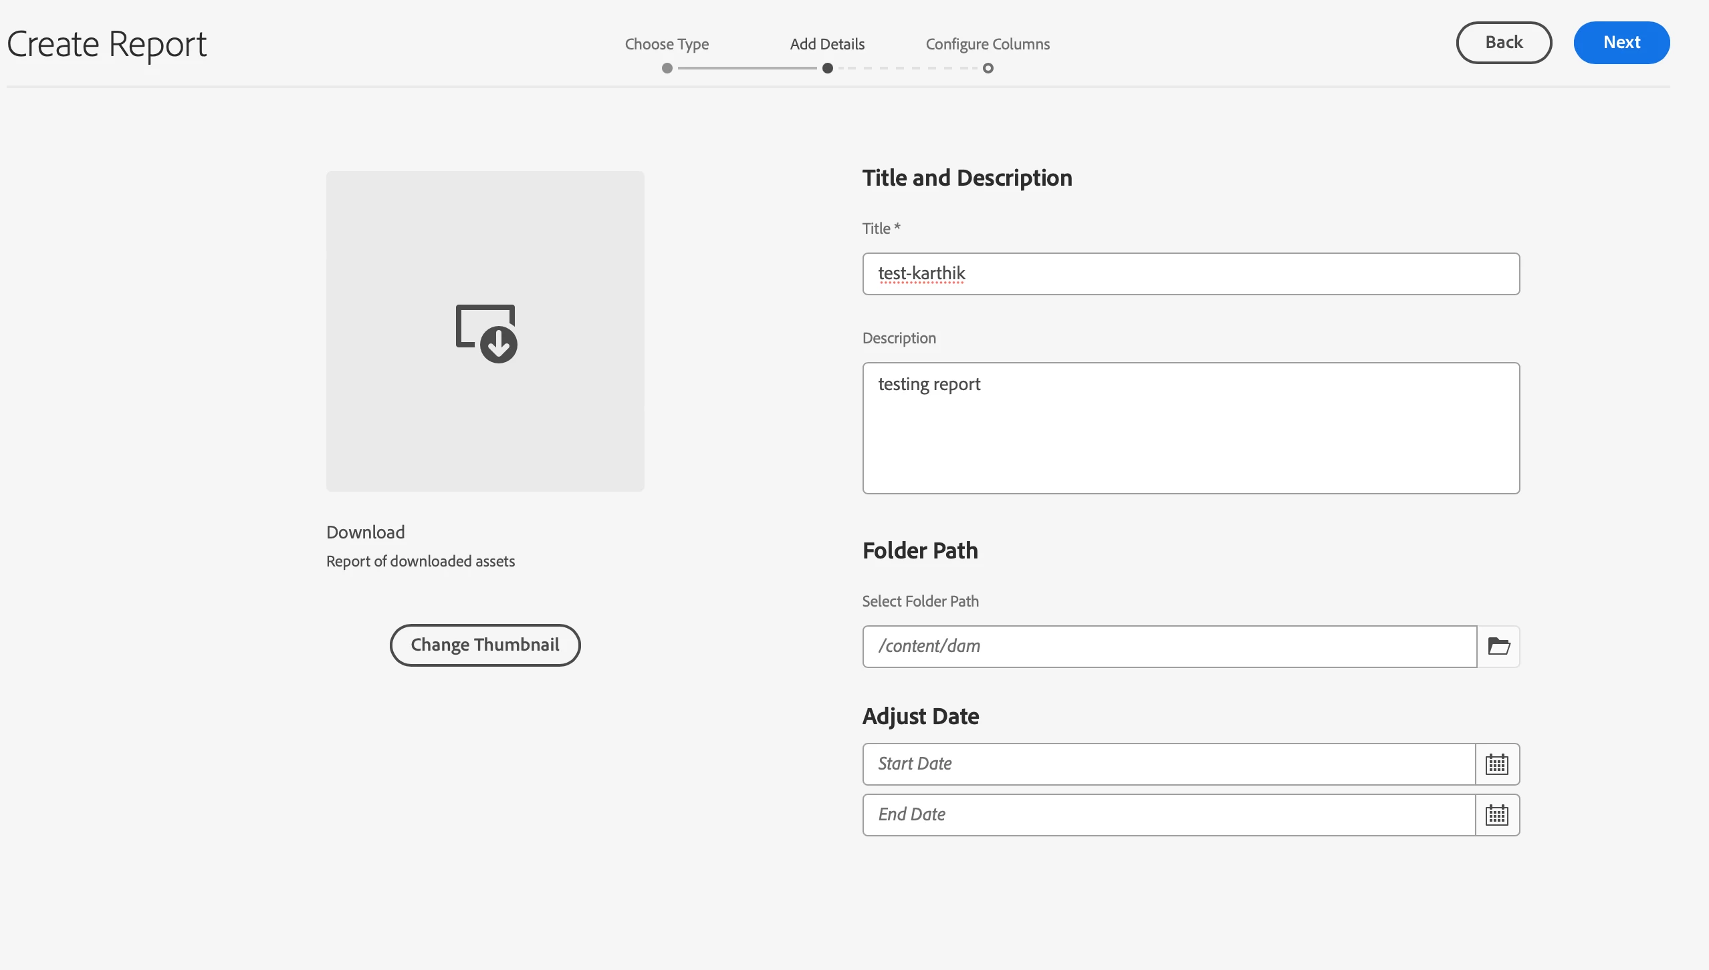Go Back to previous step
The height and width of the screenshot is (970, 1709).
(1504, 43)
